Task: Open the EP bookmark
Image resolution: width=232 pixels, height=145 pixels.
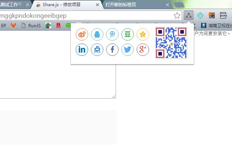Action: (3, 25)
